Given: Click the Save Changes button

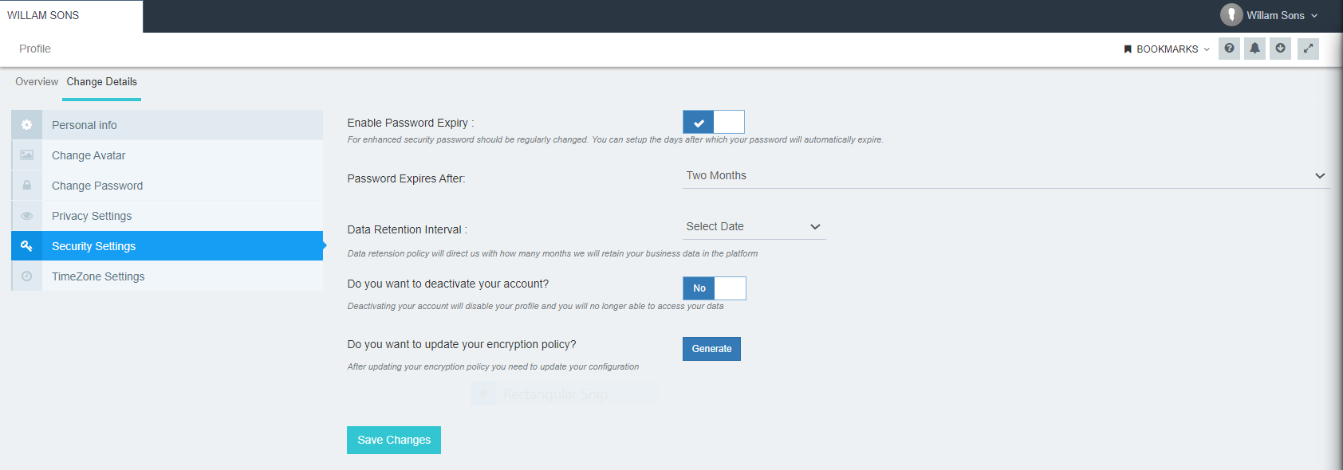Looking at the screenshot, I should (394, 440).
